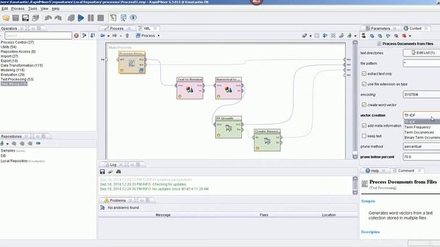Choose Term Occurrences from the list
440x247 pixels.
421,132
